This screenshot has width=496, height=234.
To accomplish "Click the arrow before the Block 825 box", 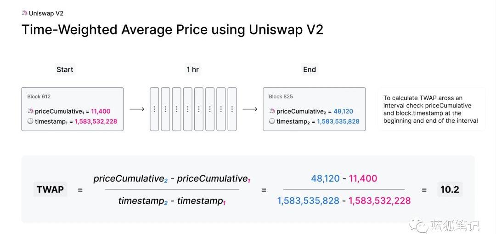I will pyautogui.click(x=250, y=109).
